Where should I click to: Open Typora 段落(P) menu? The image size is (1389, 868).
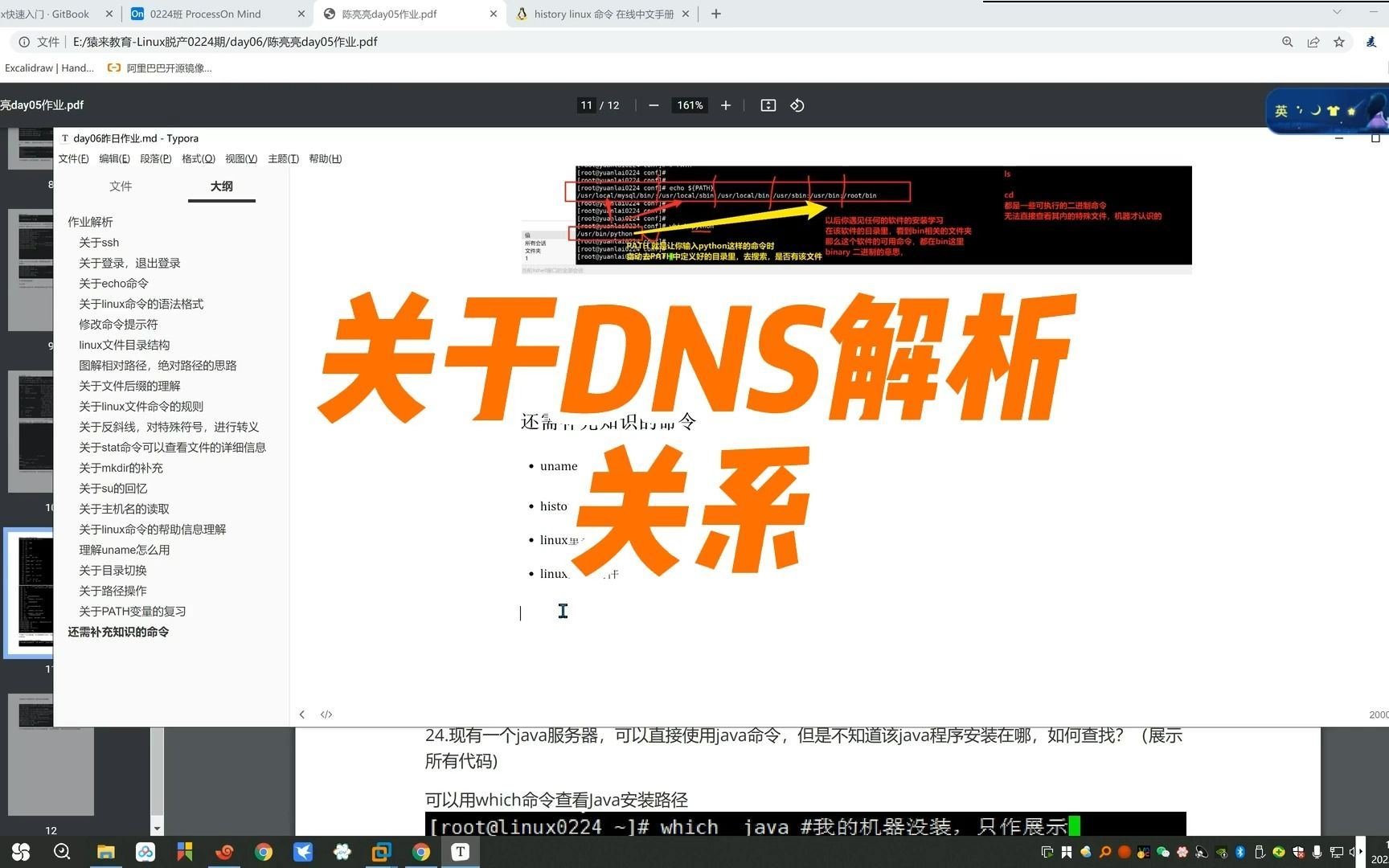tap(156, 159)
